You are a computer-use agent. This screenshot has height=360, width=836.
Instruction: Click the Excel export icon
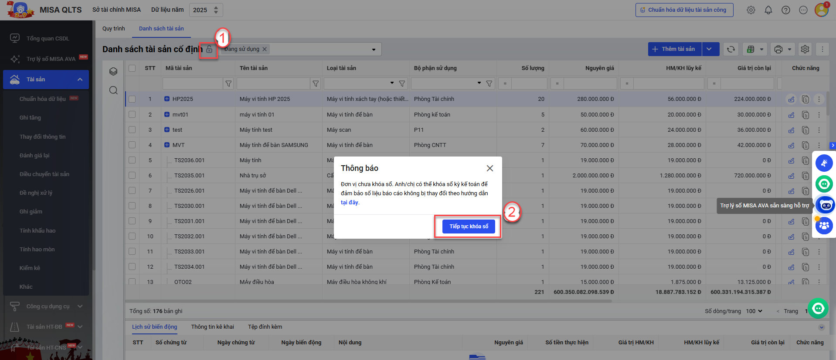pos(751,49)
